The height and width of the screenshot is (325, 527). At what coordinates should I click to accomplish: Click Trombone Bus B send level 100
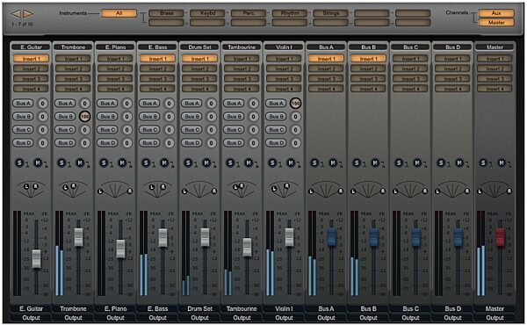[84, 117]
